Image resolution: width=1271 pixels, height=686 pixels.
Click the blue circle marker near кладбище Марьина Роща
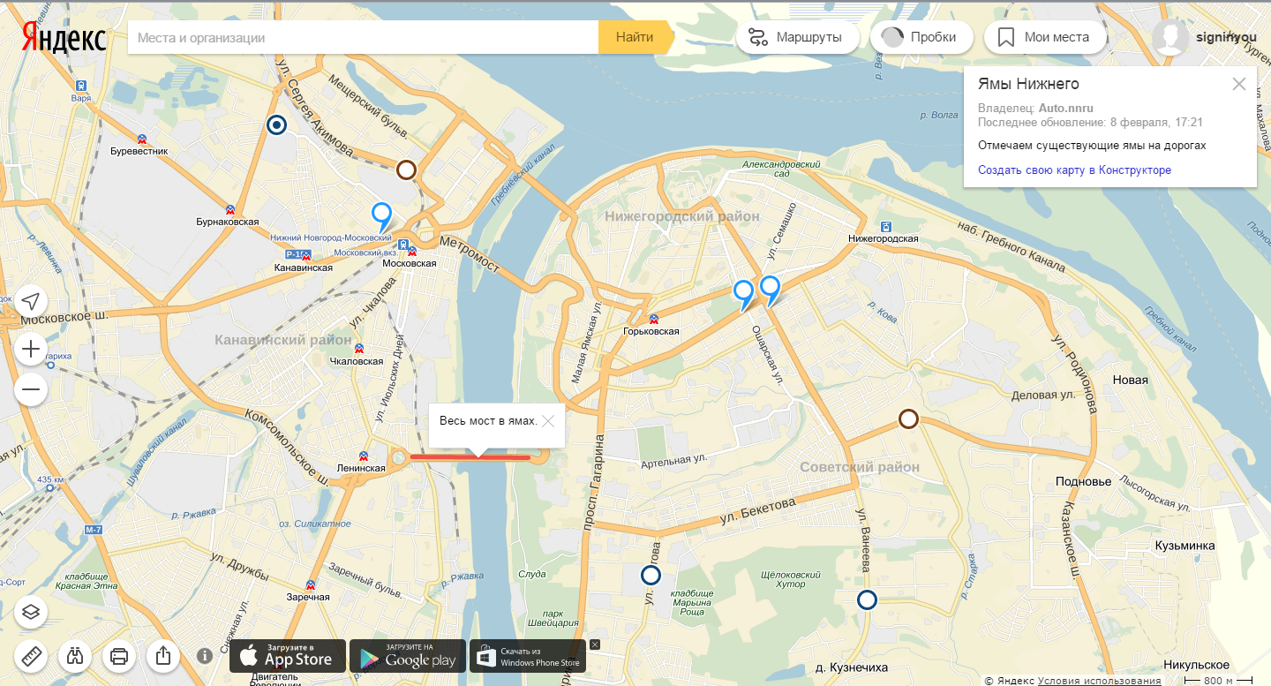651,576
